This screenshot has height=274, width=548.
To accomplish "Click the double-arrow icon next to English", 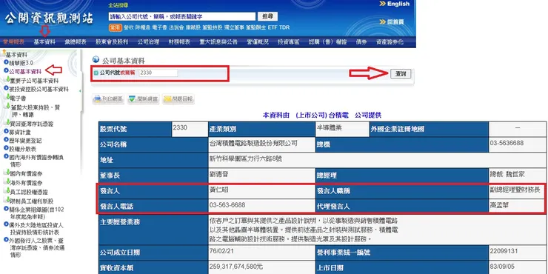I will click(383, 4).
